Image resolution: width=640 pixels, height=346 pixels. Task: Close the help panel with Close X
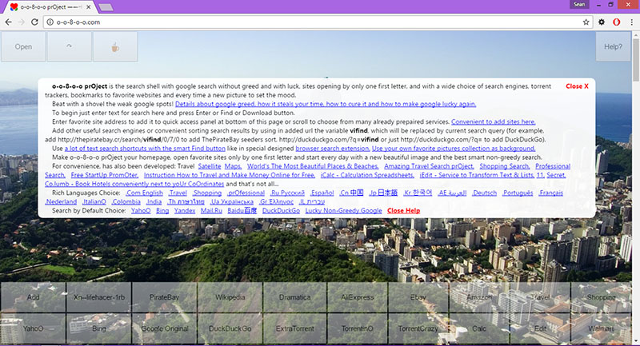pyautogui.click(x=577, y=86)
